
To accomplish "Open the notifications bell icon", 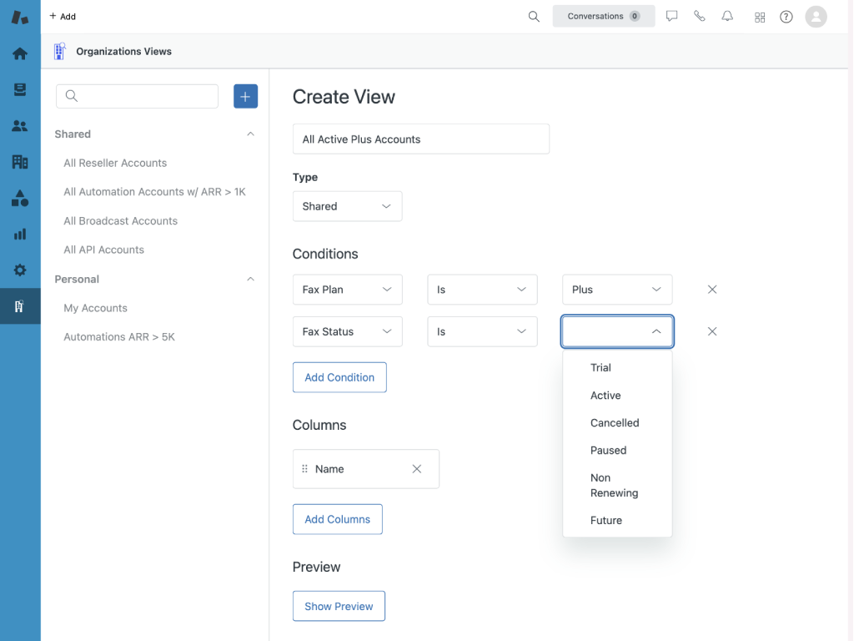I will 727,17.
